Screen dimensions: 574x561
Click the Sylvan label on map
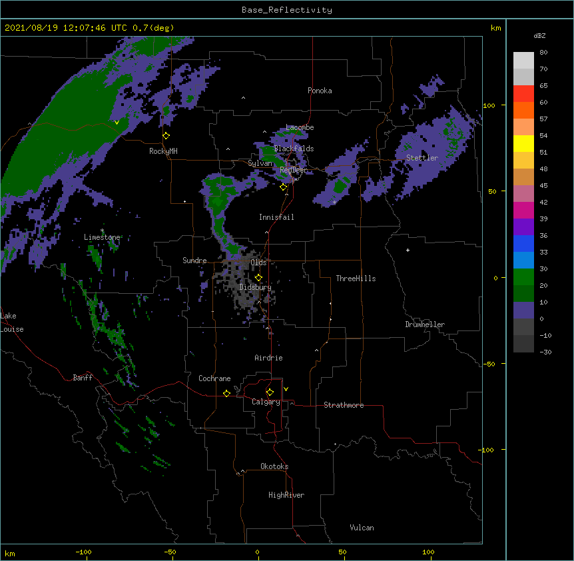click(x=260, y=163)
